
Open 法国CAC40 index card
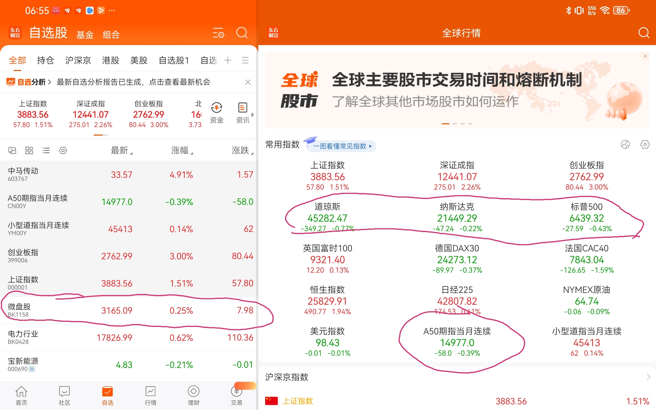587,259
